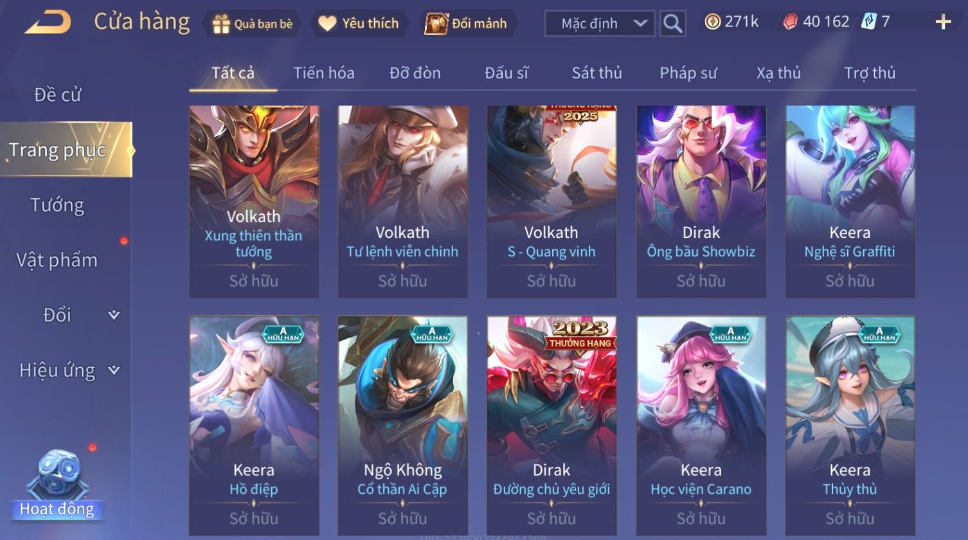Click the plus icon to add currency
The width and height of the screenshot is (968, 540).
943,22
